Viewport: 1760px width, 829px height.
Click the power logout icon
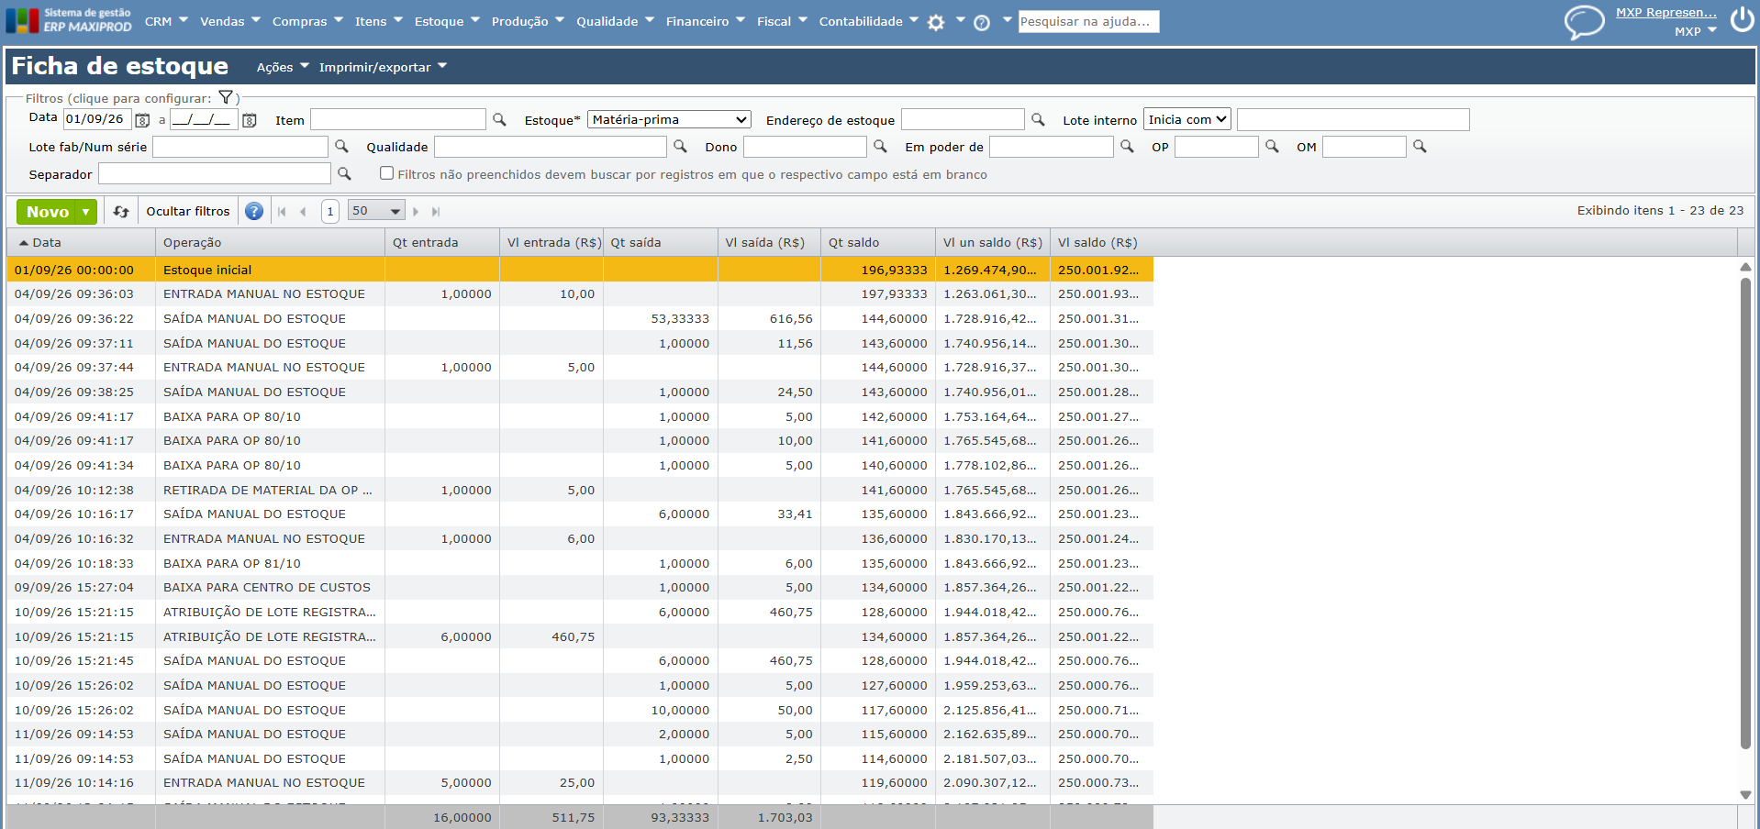point(1742,19)
